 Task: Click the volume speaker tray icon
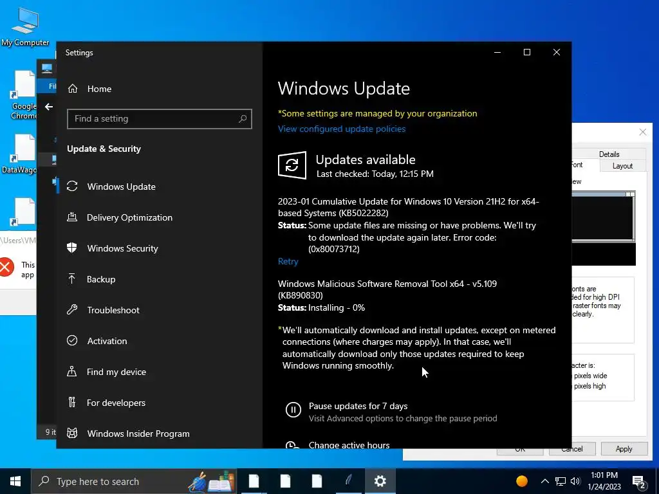(x=575, y=481)
